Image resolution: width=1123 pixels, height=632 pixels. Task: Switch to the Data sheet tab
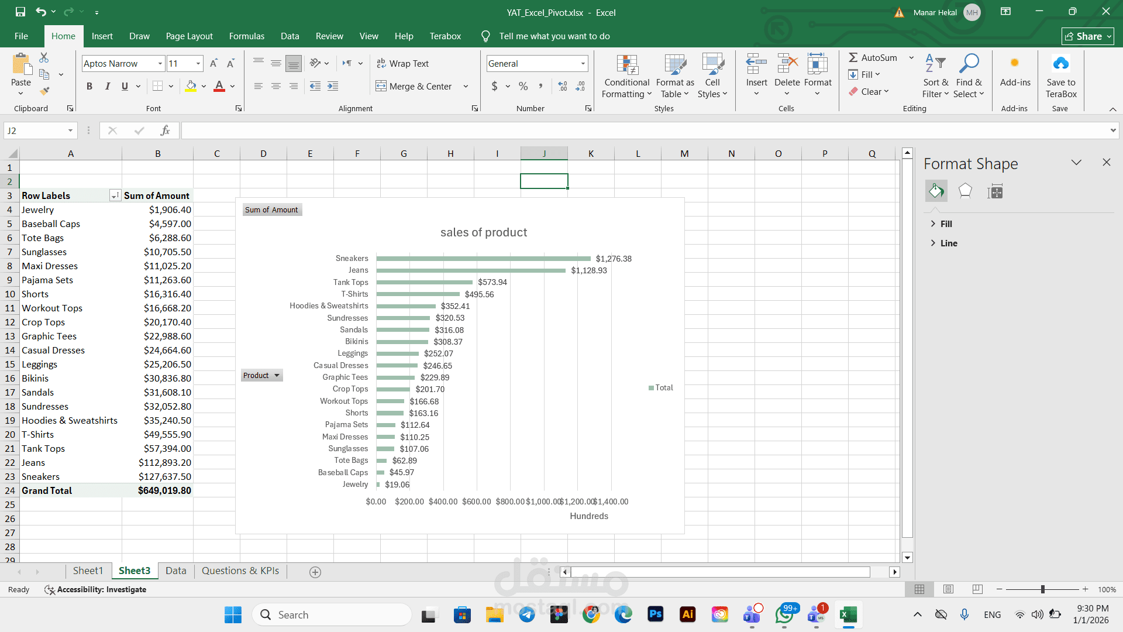(x=175, y=571)
